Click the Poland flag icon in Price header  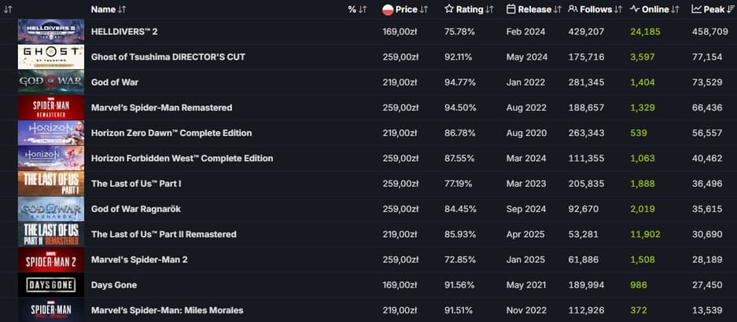[x=387, y=9]
